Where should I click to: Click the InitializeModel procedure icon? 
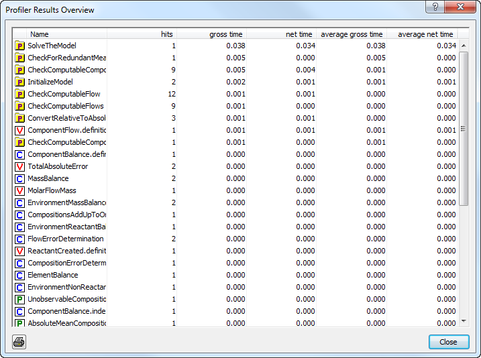tap(19, 82)
